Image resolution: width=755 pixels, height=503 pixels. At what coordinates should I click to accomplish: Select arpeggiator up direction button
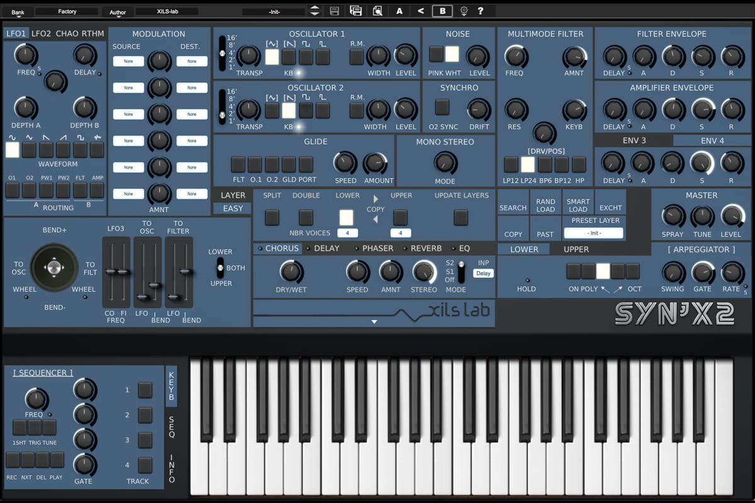click(x=618, y=271)
